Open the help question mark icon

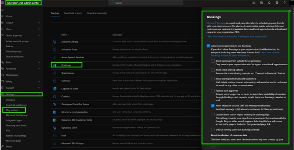tap(284, 3)
